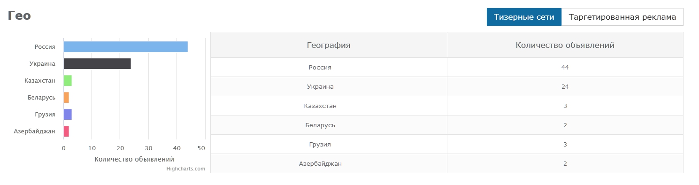Click the Количество объявлений table header
699x185 pixels.
tap(565, 45)
